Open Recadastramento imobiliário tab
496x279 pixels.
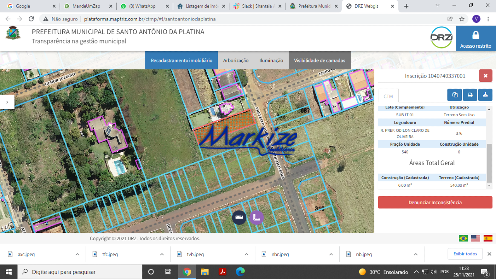coord(181,60)
